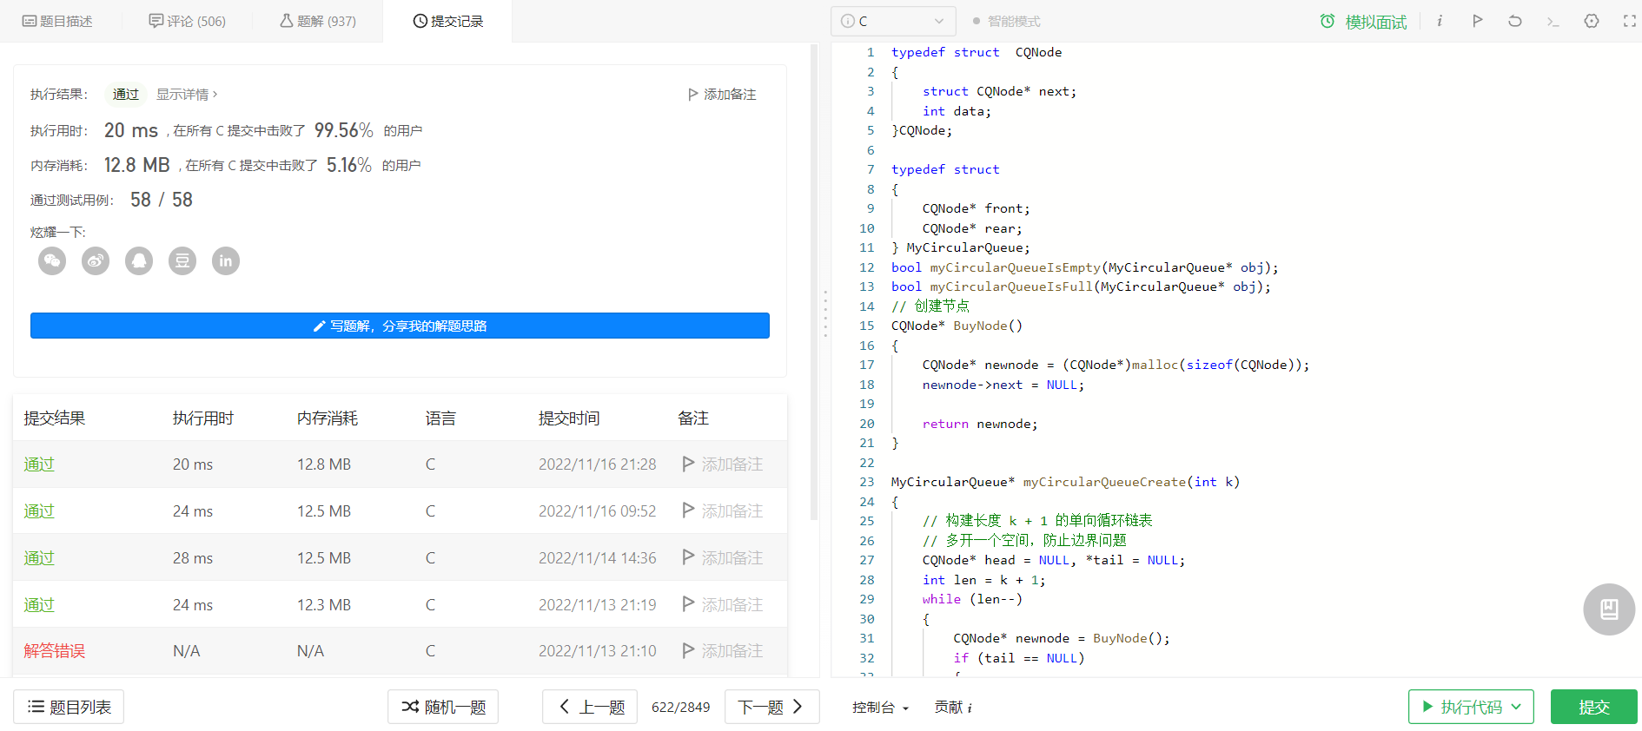Go to next problem (下一题)
The height and width of the screenshot is (731, 1642).
(771, 707)
